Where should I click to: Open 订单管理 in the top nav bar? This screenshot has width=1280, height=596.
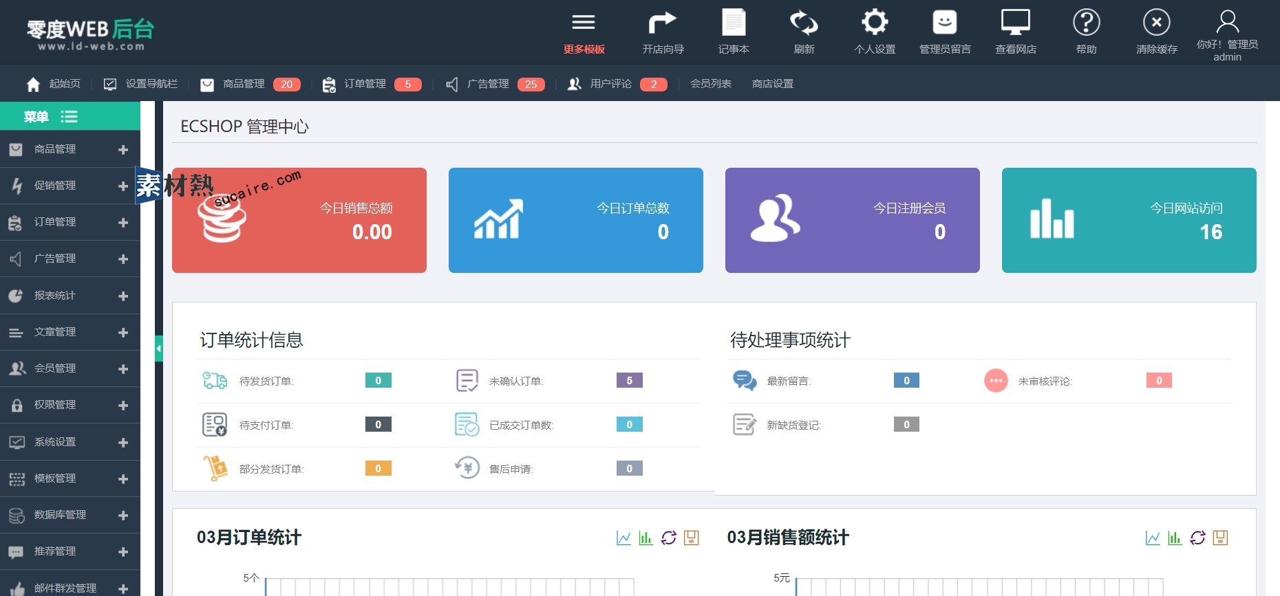click(365, 84)
